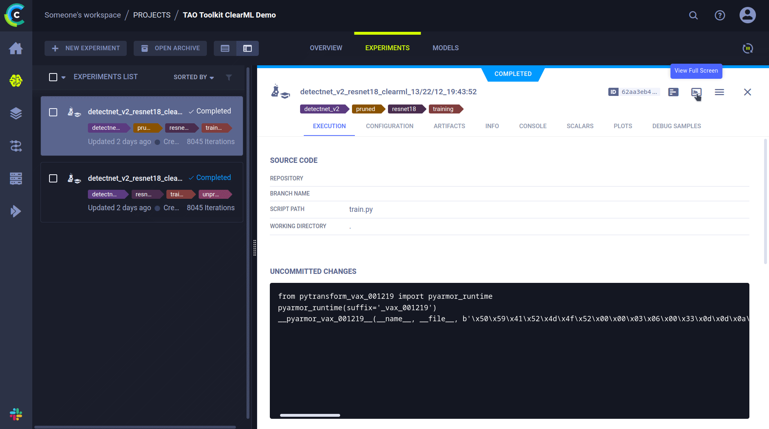Click the training tag in details header
Image resolution: width=769 pixels, height=429 pixels.
[446, 109]
